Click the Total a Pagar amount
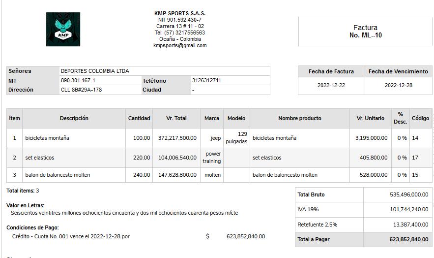This screenshot has width=434, height=258. click(x=408, y=239)
